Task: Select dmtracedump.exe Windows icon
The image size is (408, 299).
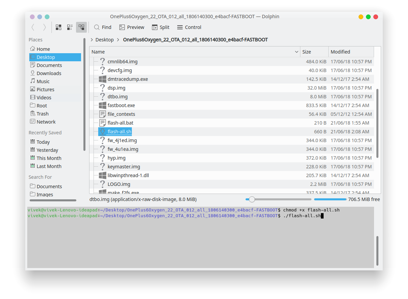Action: pos(103,79)
